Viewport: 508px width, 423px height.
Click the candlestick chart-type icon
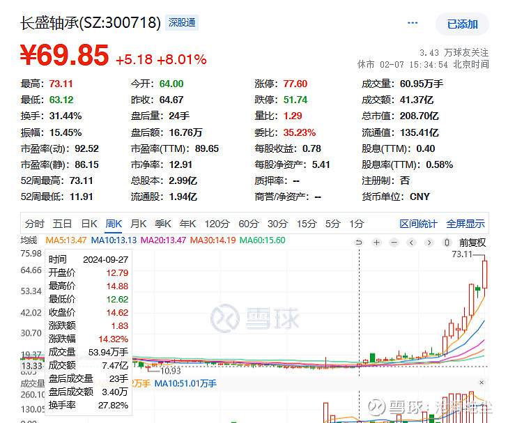447,243
